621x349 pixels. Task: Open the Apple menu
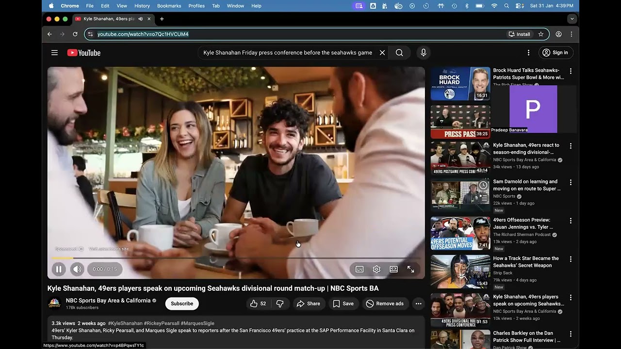(51, 6)
